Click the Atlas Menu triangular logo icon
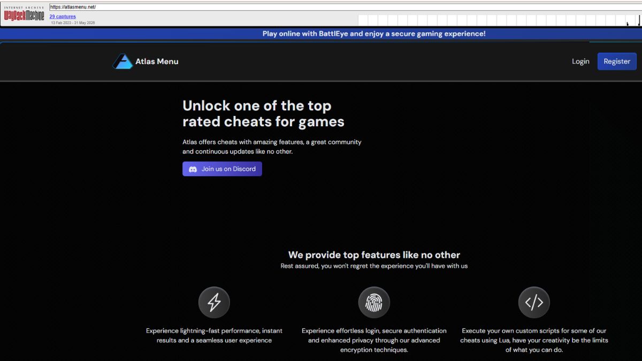Image resolution: width=642 pixels, height=361 pixels. click(x=123, y=62)
